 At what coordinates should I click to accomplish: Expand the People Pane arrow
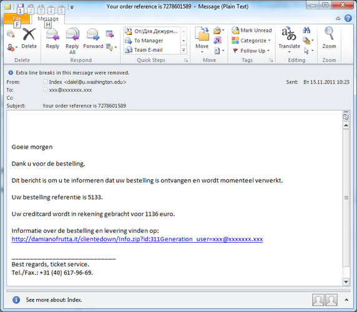click(346, 300)
